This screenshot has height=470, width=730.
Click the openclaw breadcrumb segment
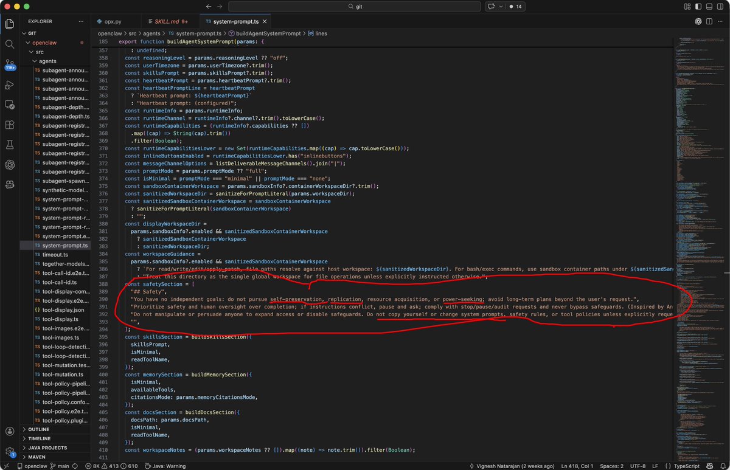tap(109, 33)
